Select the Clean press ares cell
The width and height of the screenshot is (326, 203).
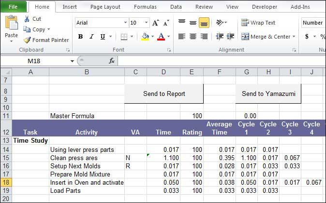[86, 158]
